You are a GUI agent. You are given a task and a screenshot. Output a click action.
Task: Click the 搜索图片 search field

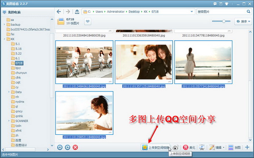pos(221,12)
